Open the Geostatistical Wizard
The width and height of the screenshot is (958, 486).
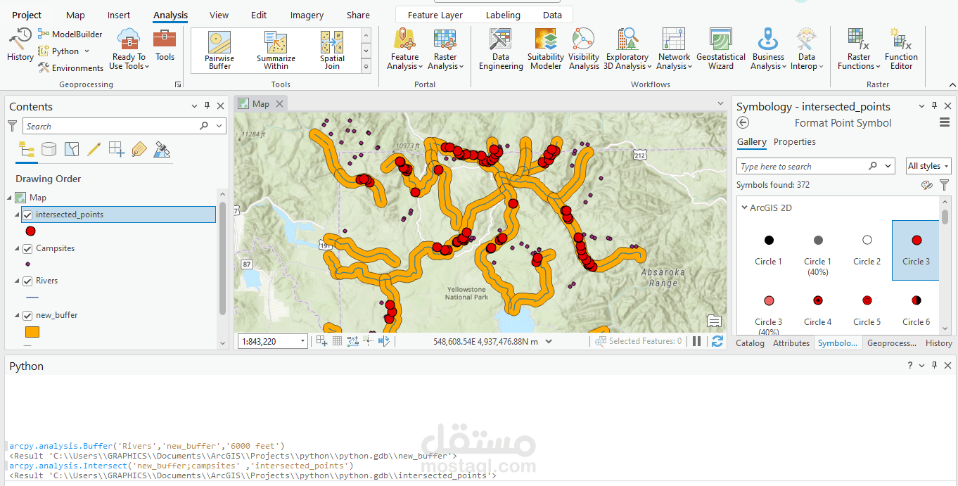721,49
